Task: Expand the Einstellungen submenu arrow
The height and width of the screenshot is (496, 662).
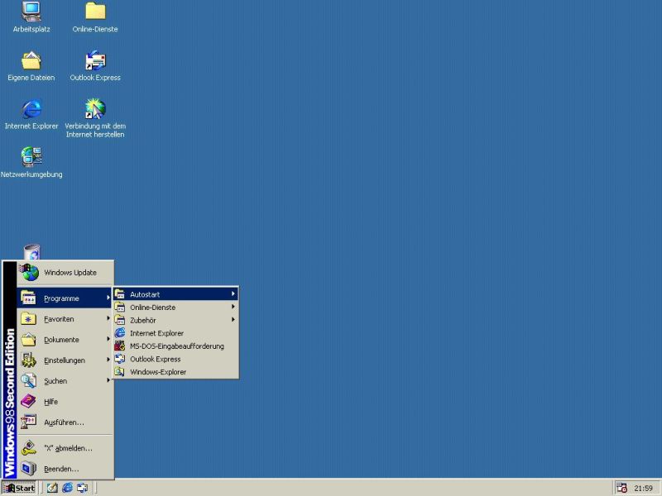Action: pos(108,360)
